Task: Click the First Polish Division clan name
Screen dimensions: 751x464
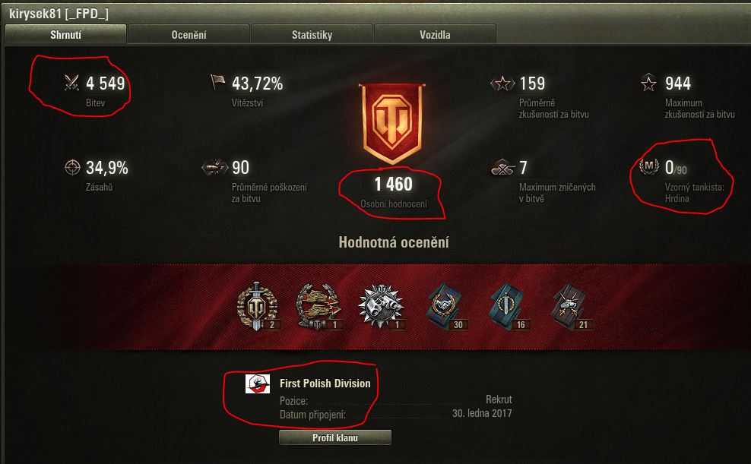Action: (325, 384)
